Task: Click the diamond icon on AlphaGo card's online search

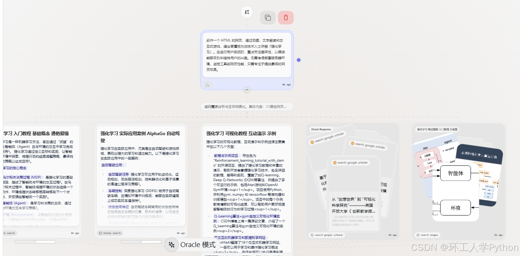Action: (100, 233)
